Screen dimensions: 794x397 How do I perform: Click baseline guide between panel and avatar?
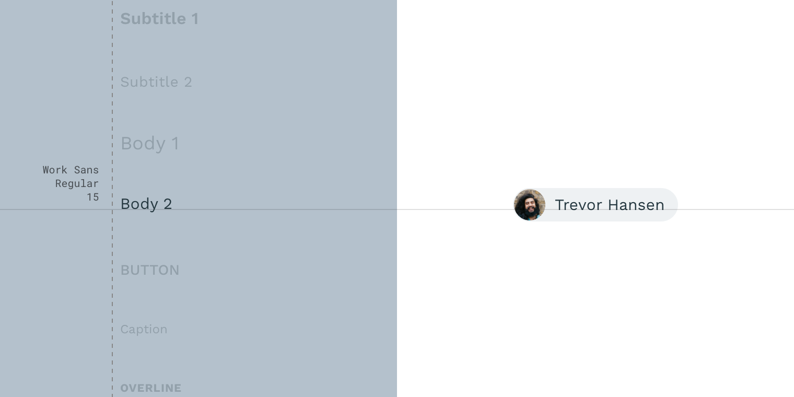pos(455,209)
